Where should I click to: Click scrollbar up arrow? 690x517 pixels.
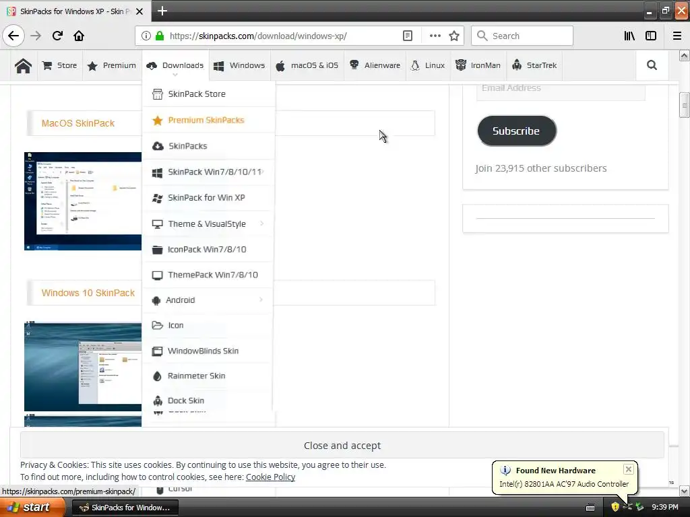(685, 56)
